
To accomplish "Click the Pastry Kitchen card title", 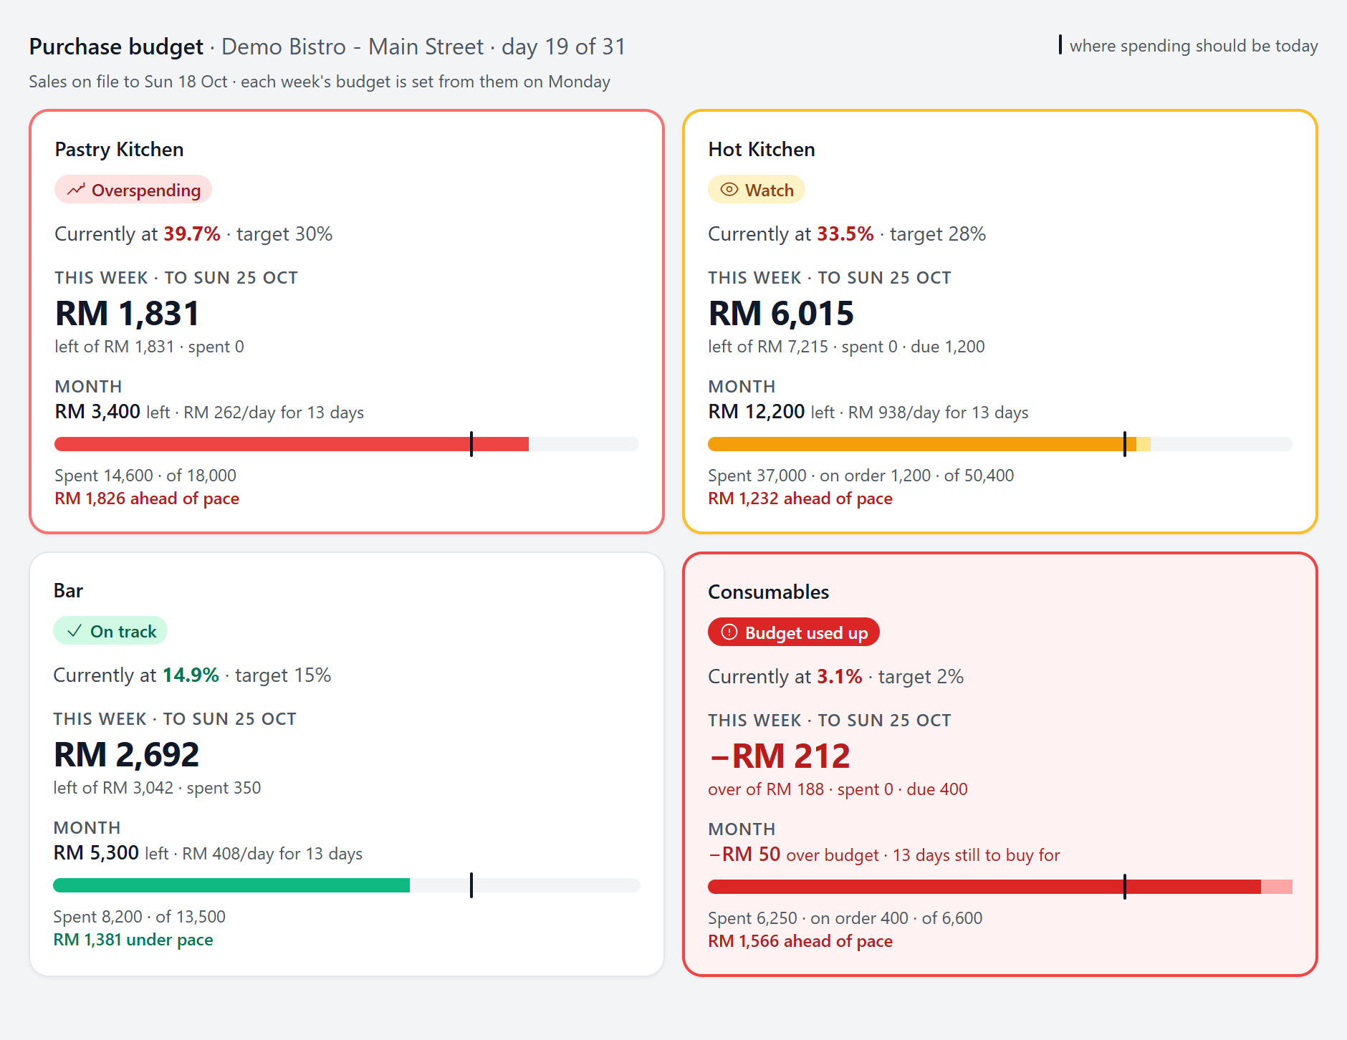I will click(x=119, y=149).
